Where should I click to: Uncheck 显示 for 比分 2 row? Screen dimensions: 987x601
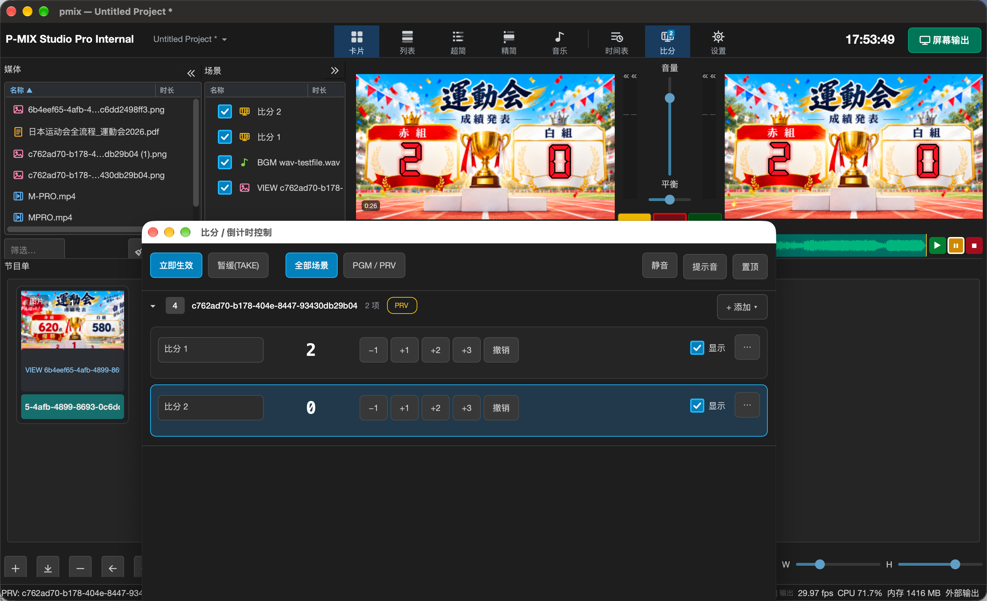coord(697,406)
